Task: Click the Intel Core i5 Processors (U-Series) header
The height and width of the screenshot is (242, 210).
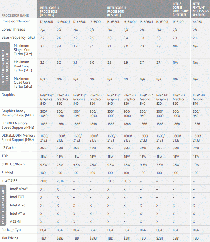Action: [x=116, y=11]
